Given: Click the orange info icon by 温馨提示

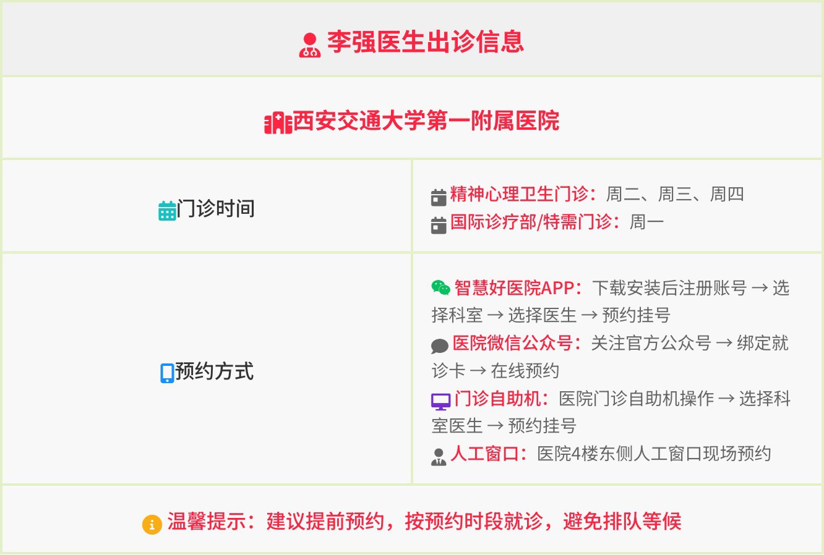Looking at the screenshot, I should [x=152, y=524].
